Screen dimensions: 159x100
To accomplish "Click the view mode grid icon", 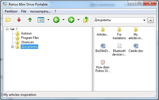I will click(41, 20).
